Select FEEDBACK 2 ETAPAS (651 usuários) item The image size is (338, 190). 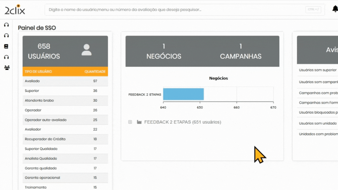(182, 122)
